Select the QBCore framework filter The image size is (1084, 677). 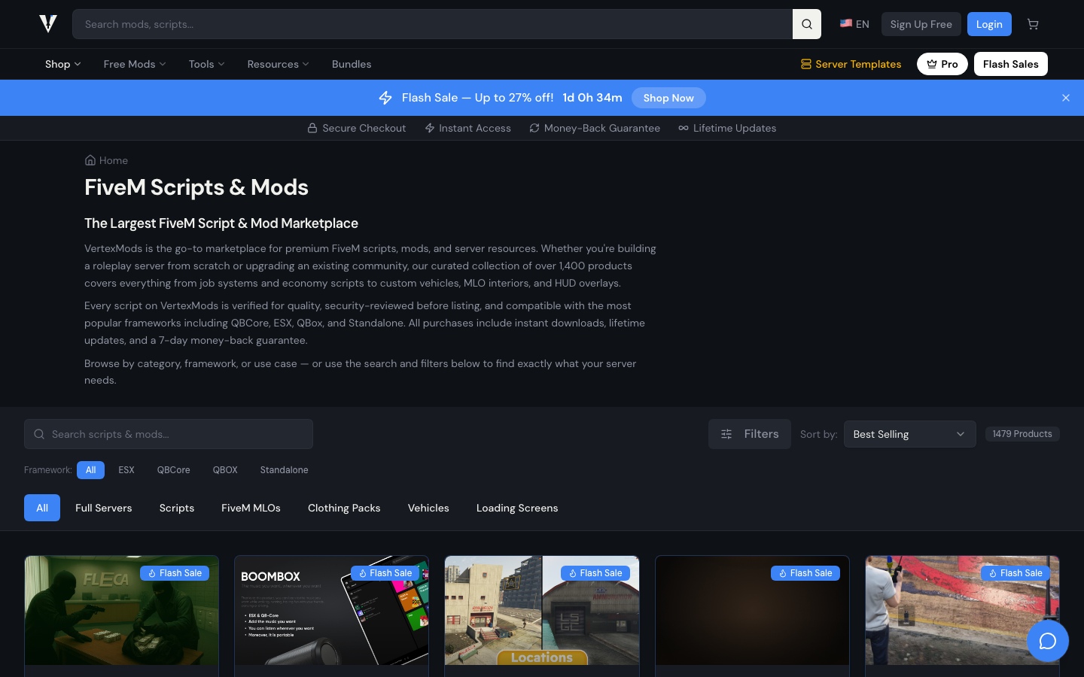[173, 470]
